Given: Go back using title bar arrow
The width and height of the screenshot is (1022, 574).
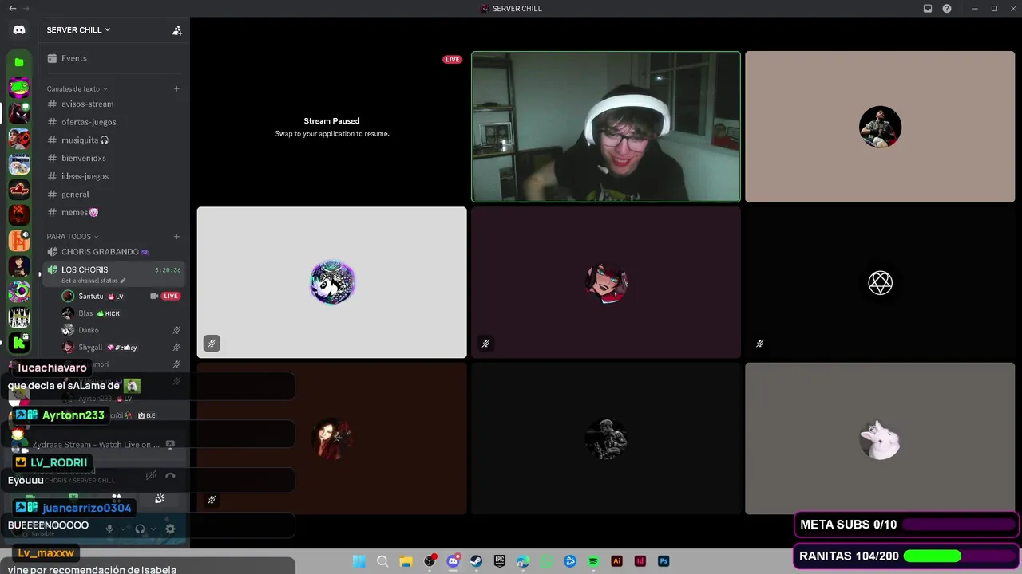Looking at the screenshot, I should point(12,9).
